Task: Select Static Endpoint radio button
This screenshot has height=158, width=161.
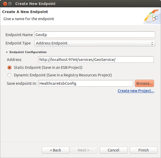Action: pos(9,67)
